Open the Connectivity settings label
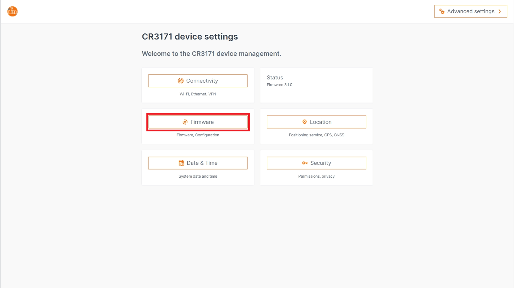This screenshot has height=288, width=514. pos(202,81)
